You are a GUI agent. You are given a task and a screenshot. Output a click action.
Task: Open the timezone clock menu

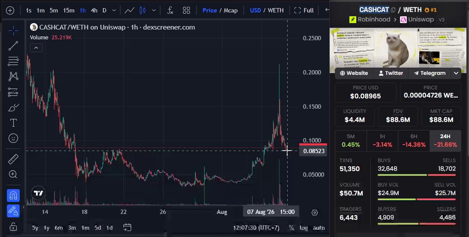point(256,228)
